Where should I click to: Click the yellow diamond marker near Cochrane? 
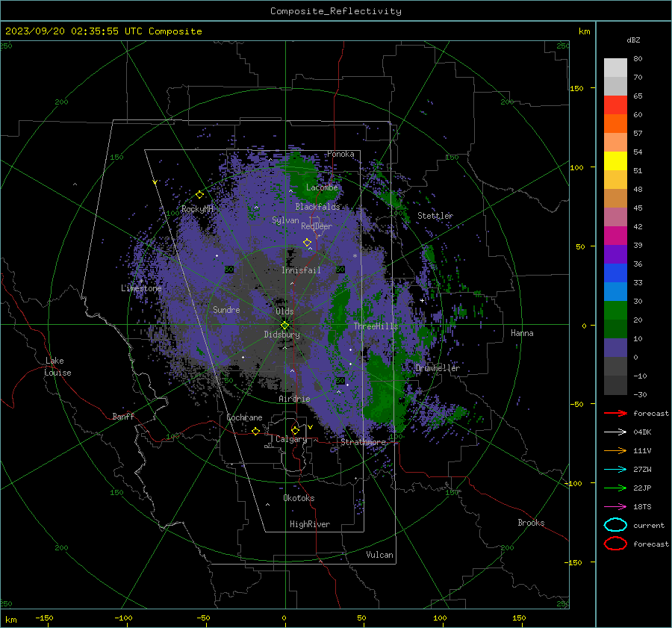pos(256,431)
